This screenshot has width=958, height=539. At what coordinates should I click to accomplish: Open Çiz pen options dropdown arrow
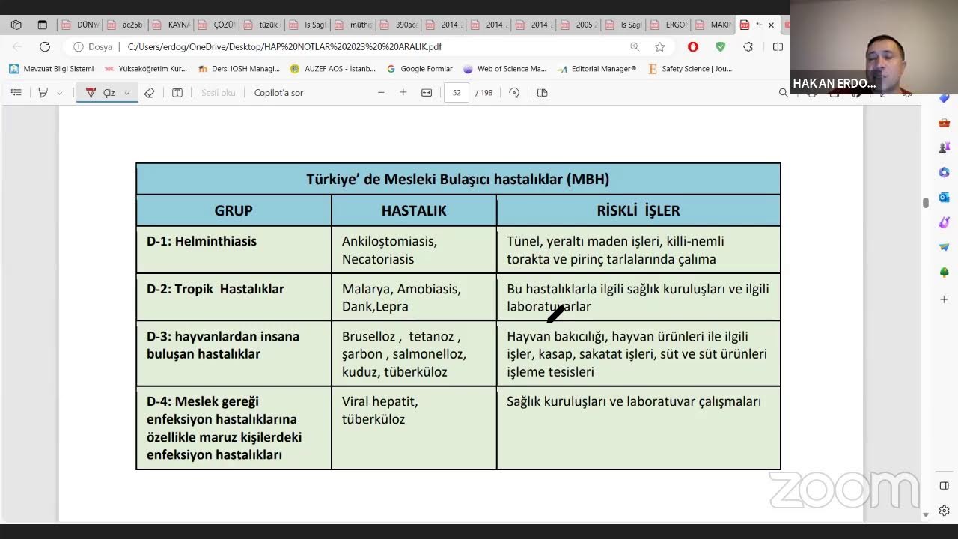[126, 93]
